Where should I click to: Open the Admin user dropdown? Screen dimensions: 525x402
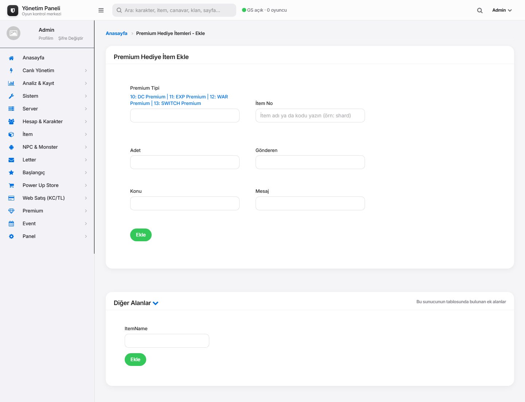502,10
